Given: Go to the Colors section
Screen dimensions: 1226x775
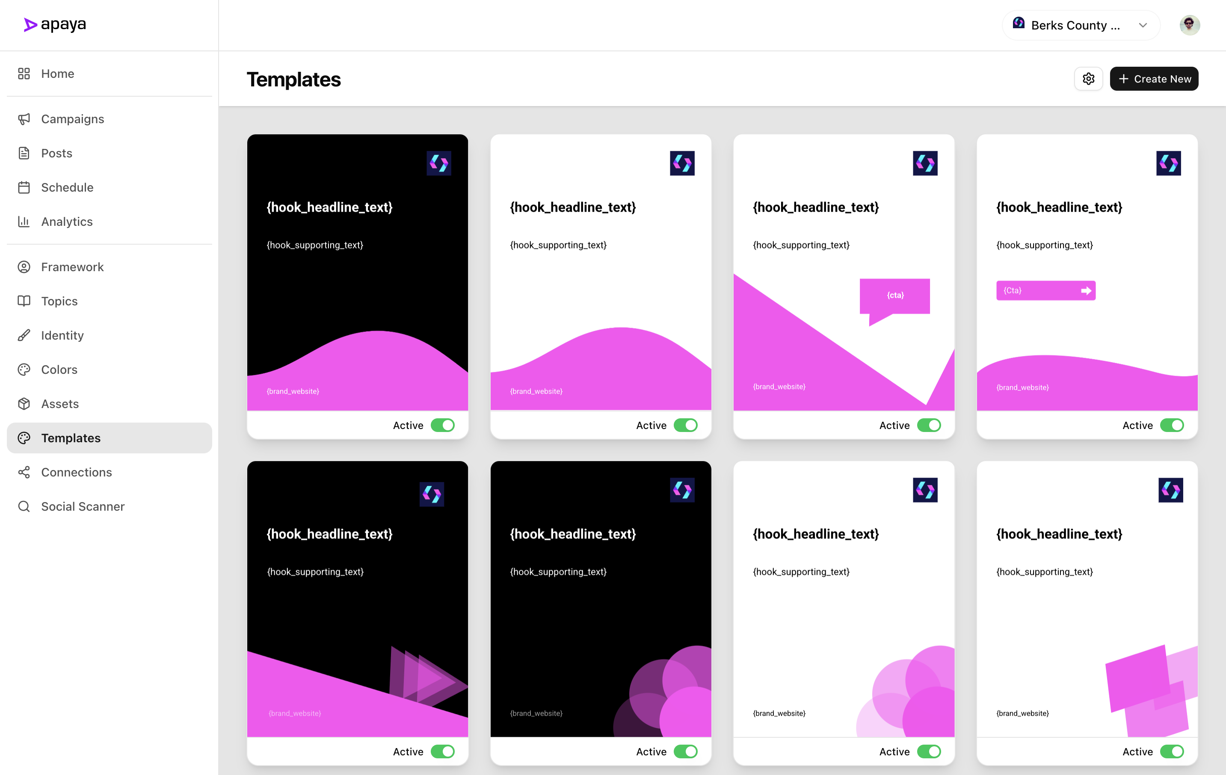Looking at the screenshot, I should point(59,369).
